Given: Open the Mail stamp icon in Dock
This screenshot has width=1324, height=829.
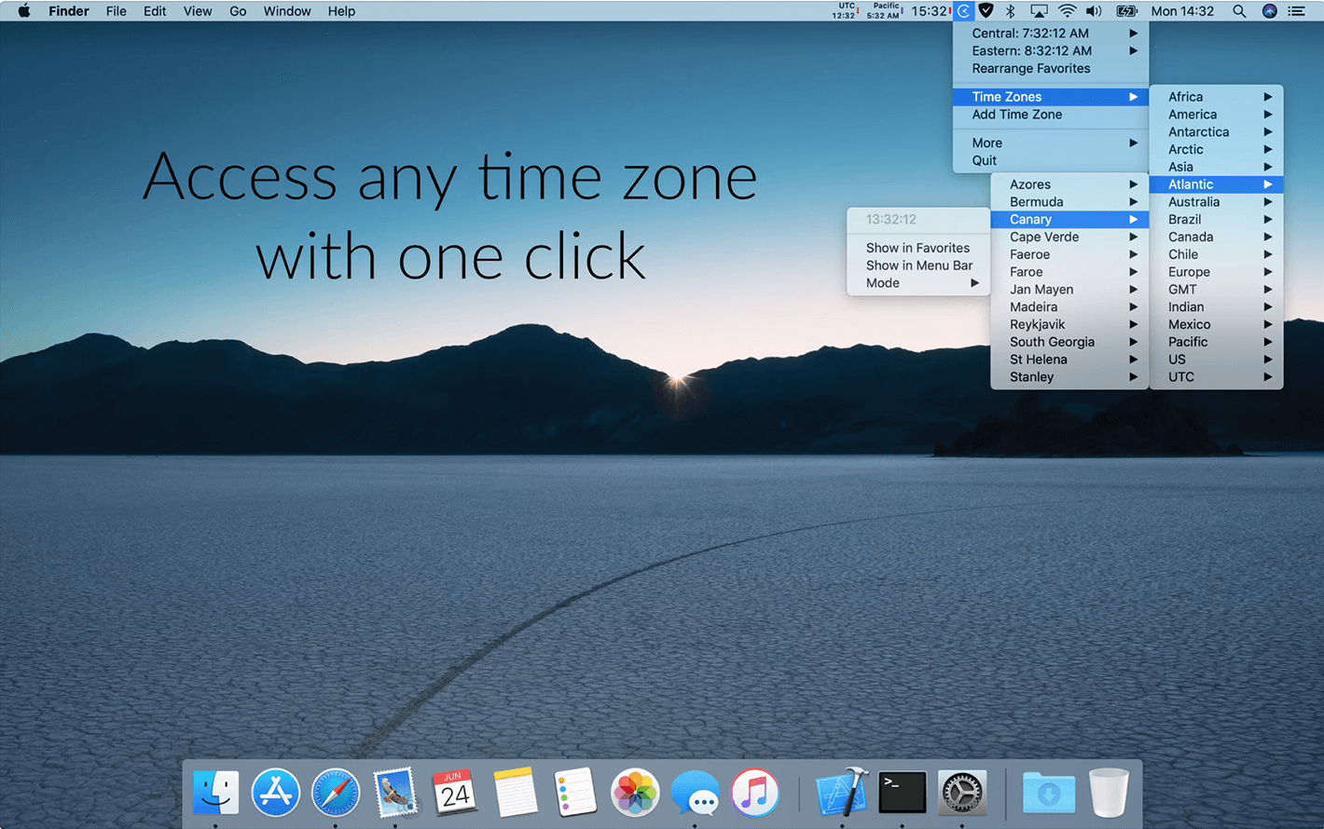Looking at the screenshot, I should pos(395,793).
